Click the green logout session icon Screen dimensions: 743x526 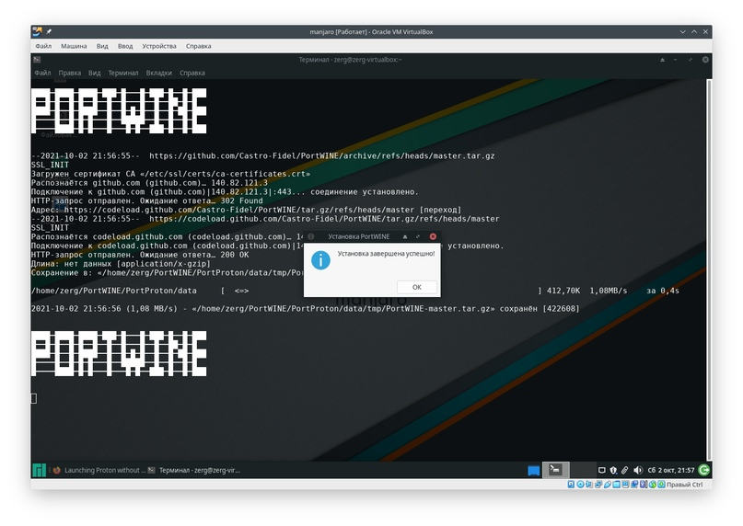pyautogui.click(x=704, y=470)
